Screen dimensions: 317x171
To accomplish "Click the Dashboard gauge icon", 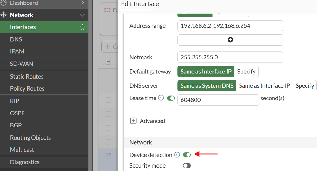I will pos(3,3).
